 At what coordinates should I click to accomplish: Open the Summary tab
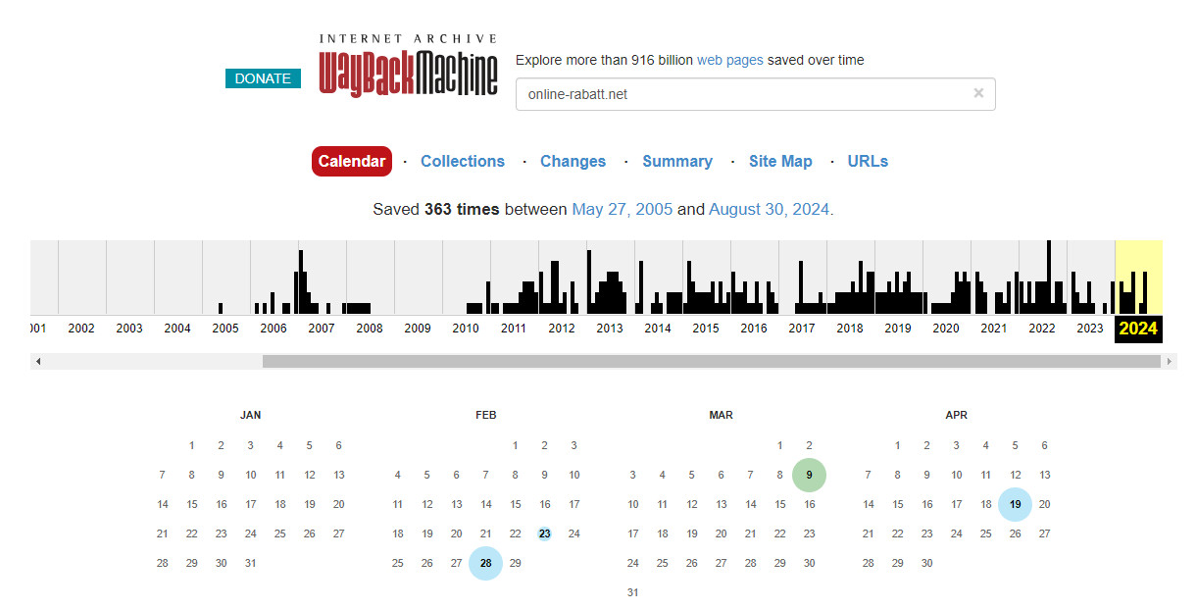tap(677, 161)
